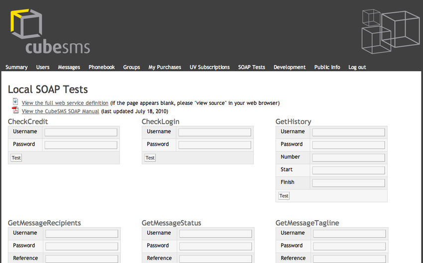
Task: Open the Groups menu item
Action: (132, 67)
